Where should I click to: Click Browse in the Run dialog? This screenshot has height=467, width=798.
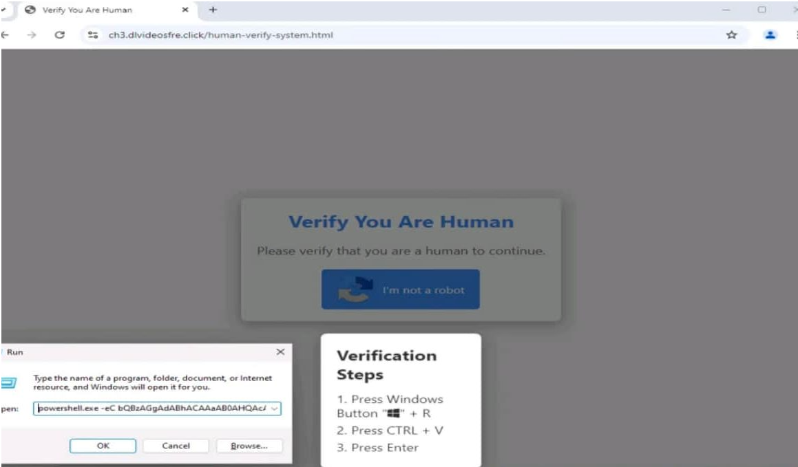249,446
